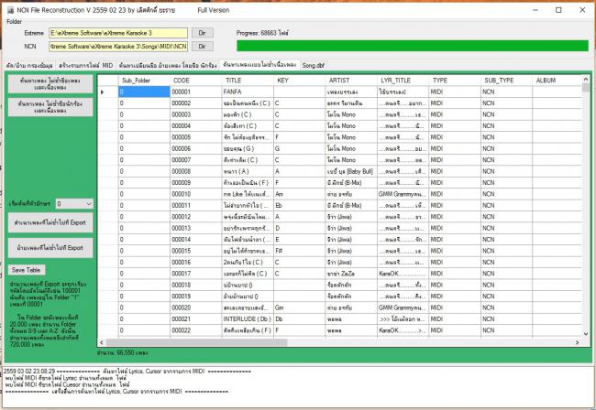Switch to the Song.dbf tab
The height and width of the screenshot is (410, 596).
[313, 65]
